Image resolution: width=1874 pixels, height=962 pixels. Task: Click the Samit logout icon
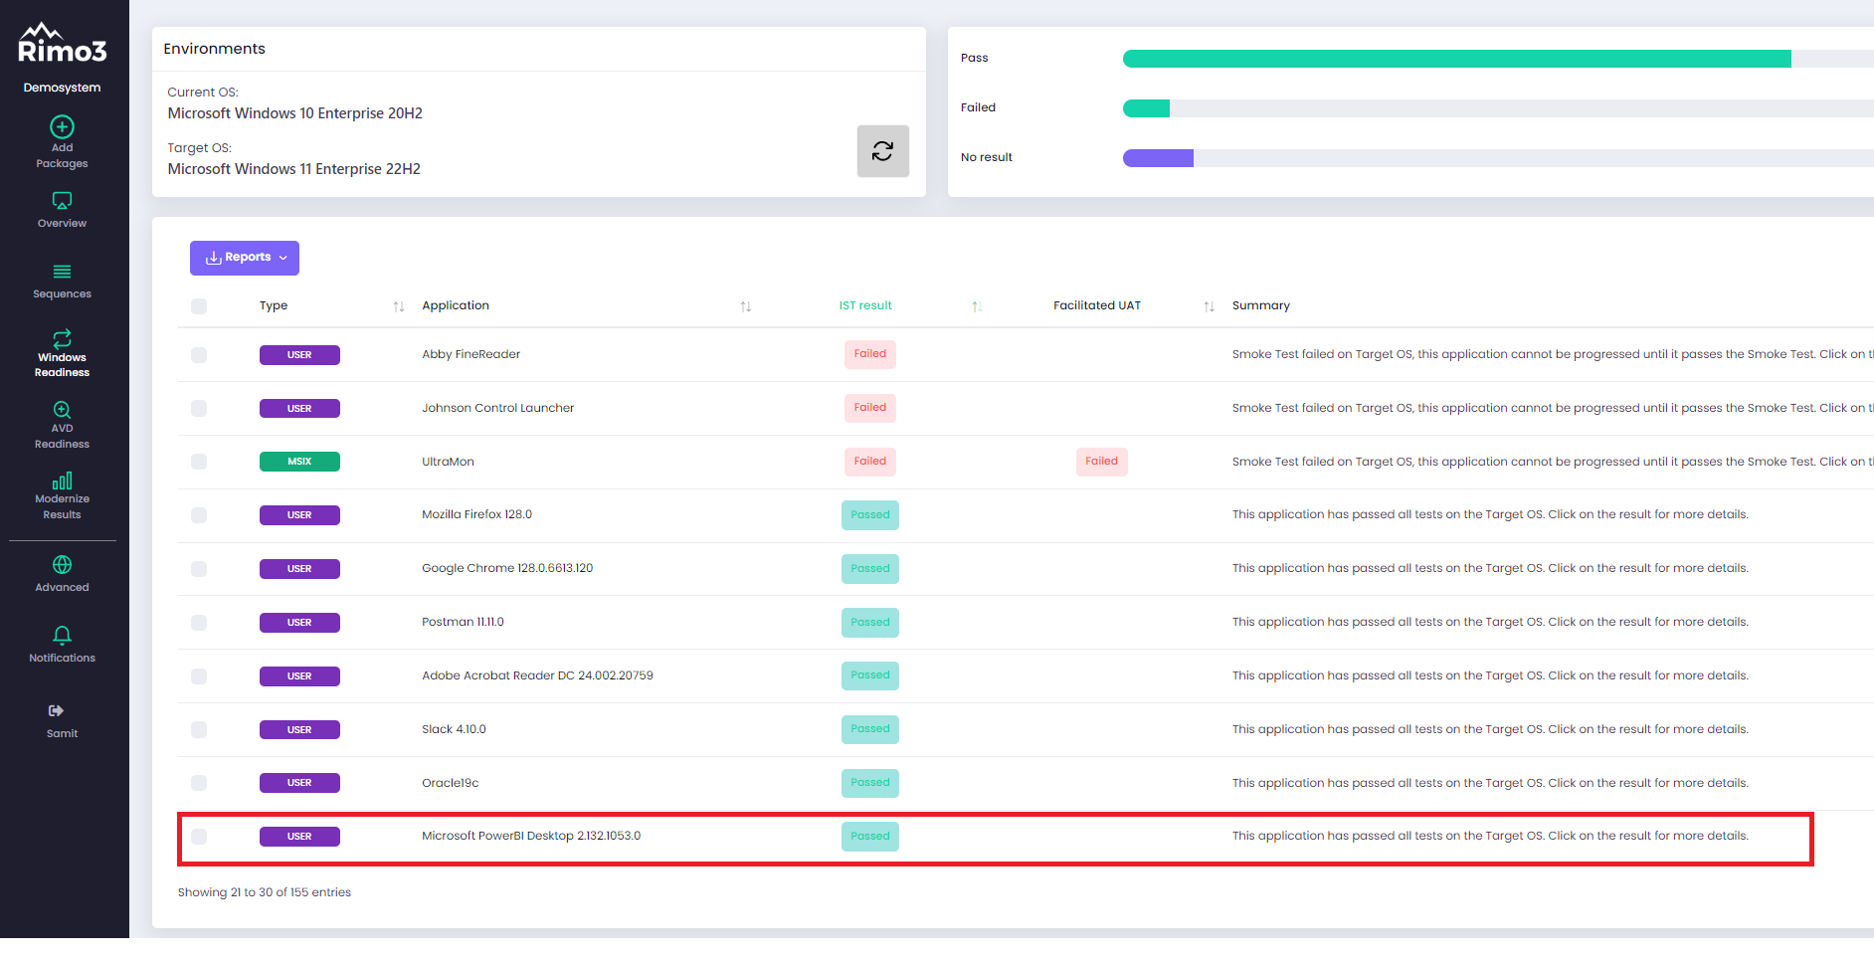click(x=57, y=710)
